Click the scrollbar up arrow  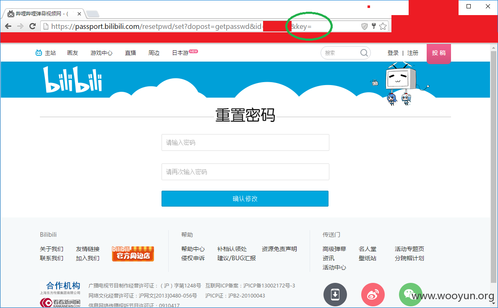click(x=493, y=48)
